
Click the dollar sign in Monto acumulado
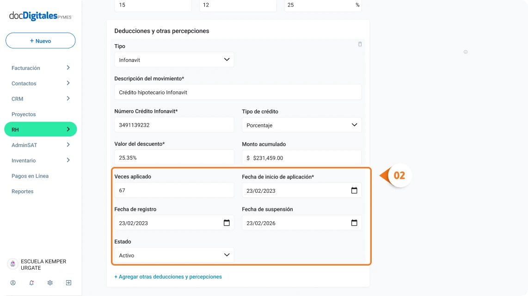pos(248,158)
